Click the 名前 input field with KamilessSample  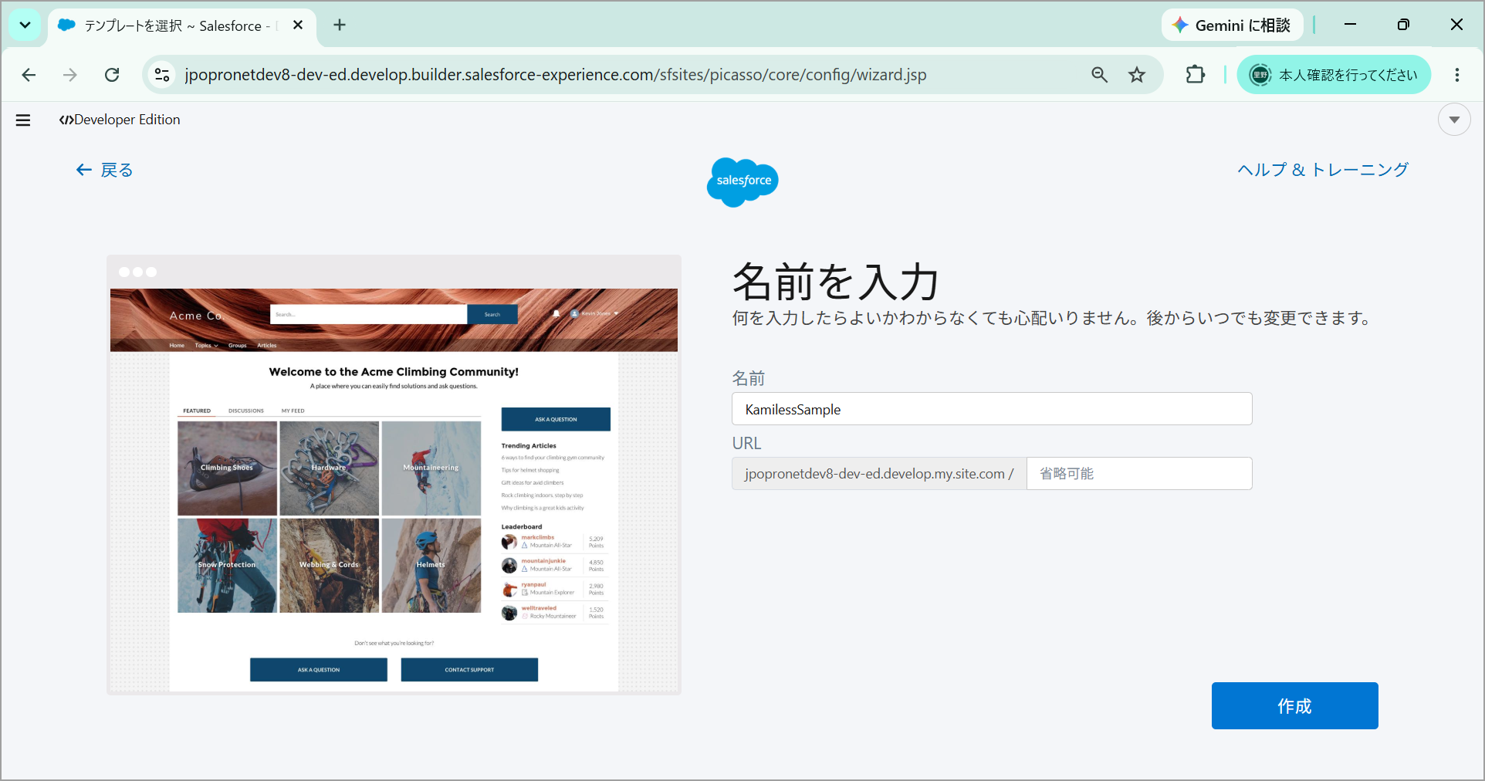pyautogui.click(x=992, y=409)
